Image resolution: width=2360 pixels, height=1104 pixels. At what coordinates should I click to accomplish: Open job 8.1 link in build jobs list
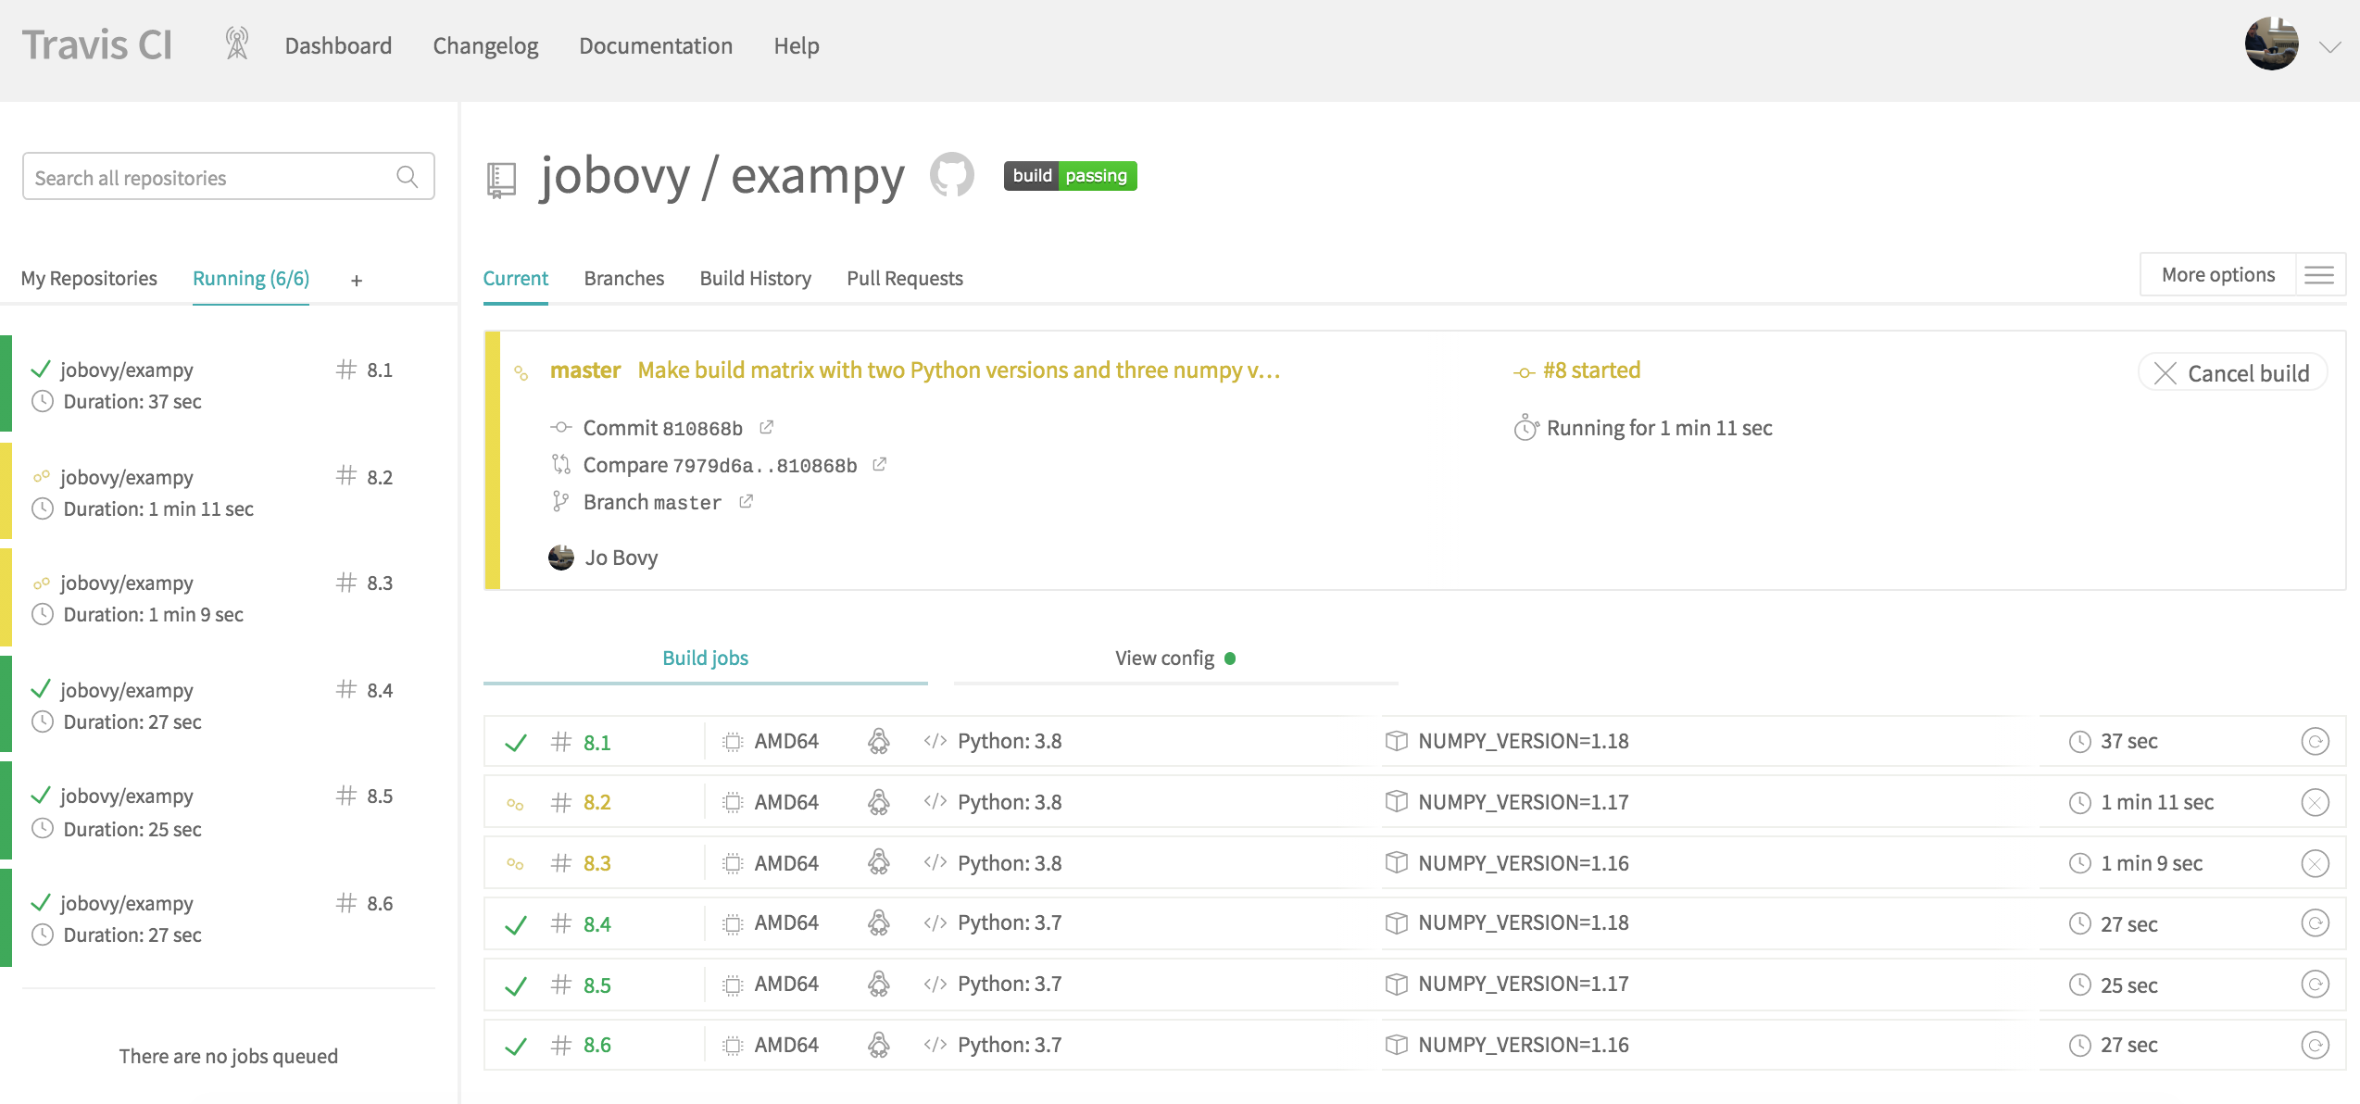point(596,742)
